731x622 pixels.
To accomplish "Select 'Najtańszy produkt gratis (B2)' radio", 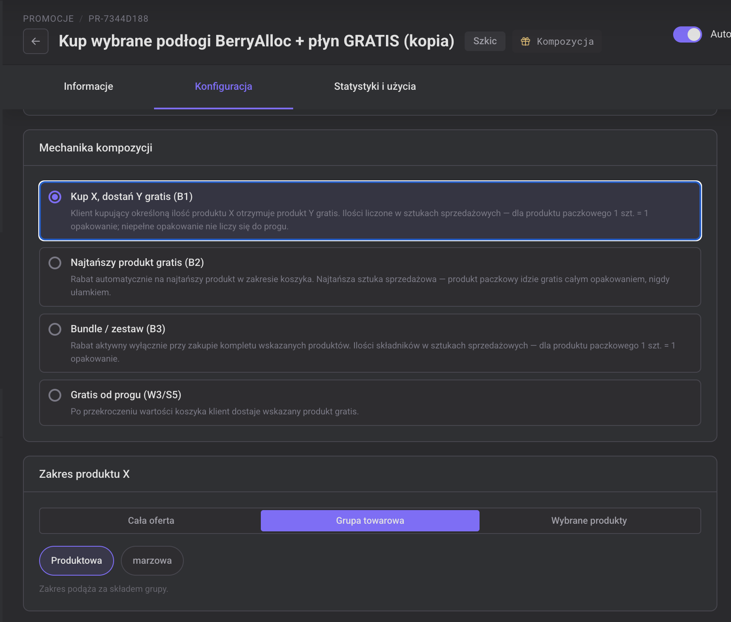I will point(55,262).
